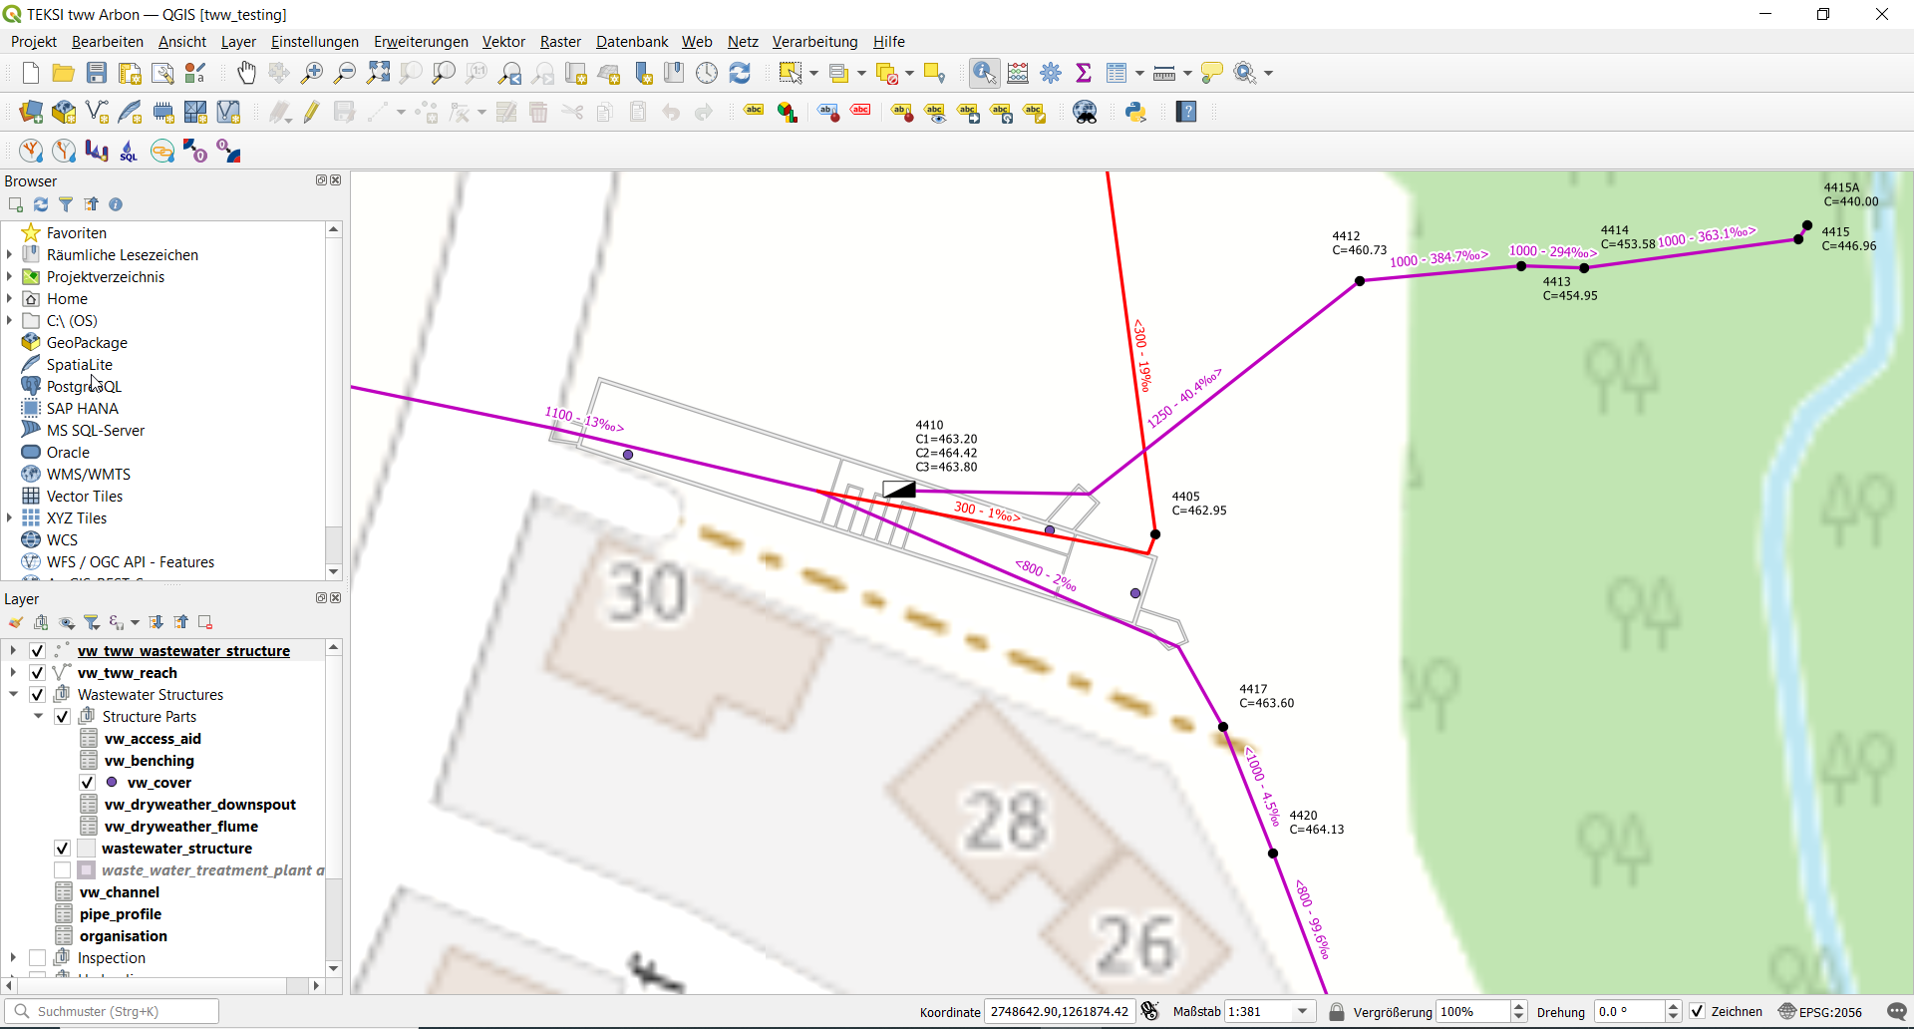The height and width of the screenshot is (1029, 1914).
Task: Select the PostgreSQL browser entry
Action: [x=84, y=387]
